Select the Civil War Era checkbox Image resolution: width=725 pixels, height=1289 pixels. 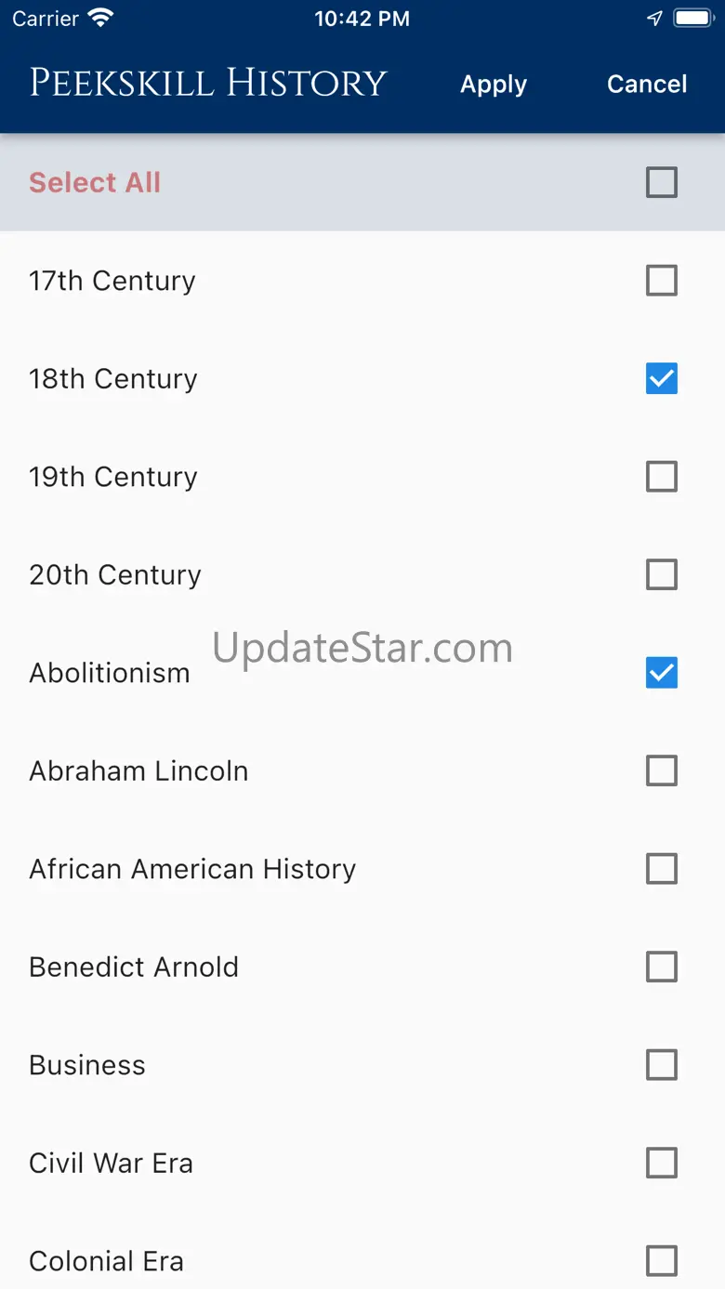click(662, 1164)
